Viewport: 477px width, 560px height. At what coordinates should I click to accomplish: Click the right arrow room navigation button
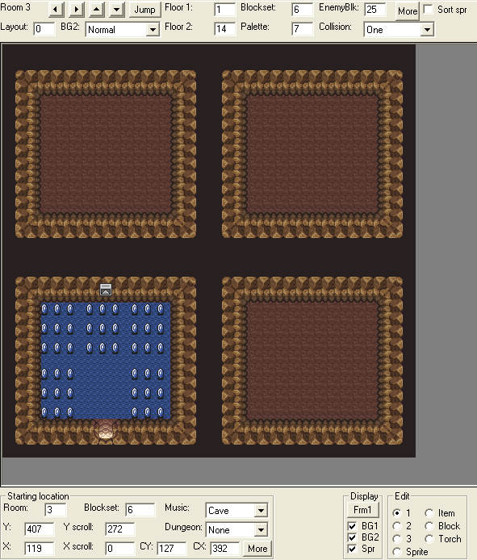pos(77,9)
